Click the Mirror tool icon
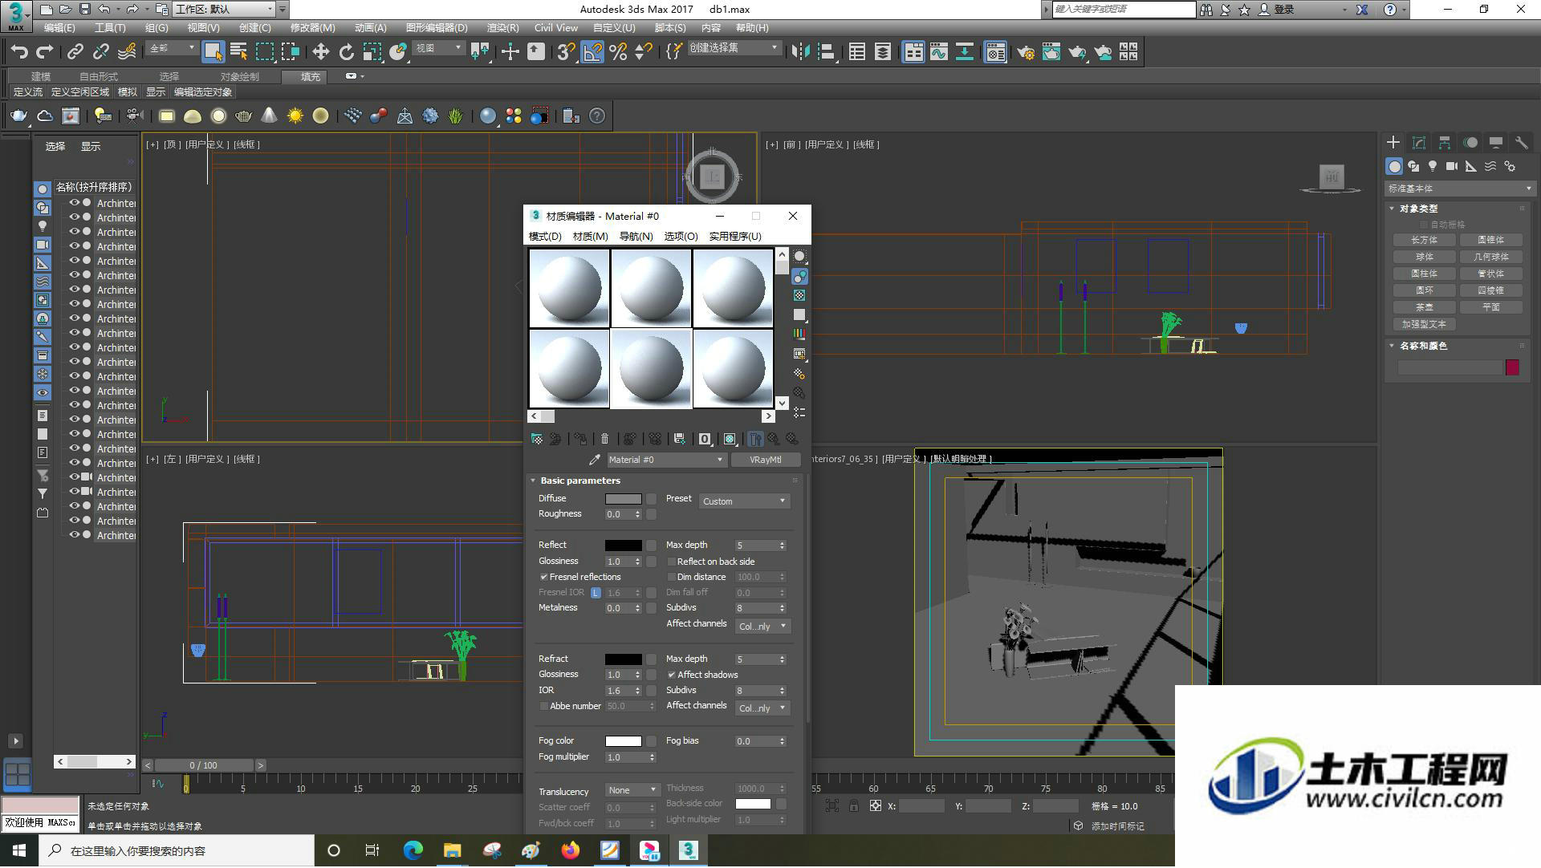The height and width of the screenshot is (868, 1541). [800, 52]
